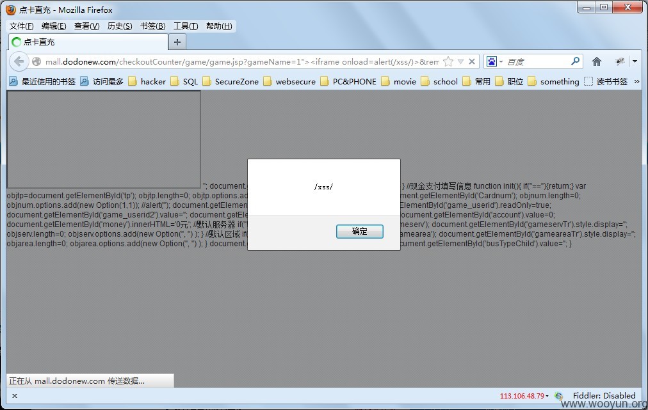This screenshot has height=410, width=648.
Task: Click the Firefox logo in title bar
Action: [x=11, y=10]
